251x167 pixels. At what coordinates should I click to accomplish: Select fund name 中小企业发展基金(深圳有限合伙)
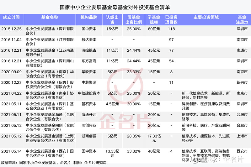tap(50, 31)
